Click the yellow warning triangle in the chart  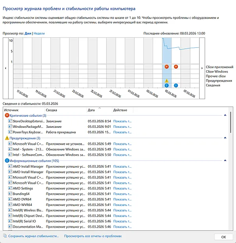pyautogui.click(x=167, y=80)
